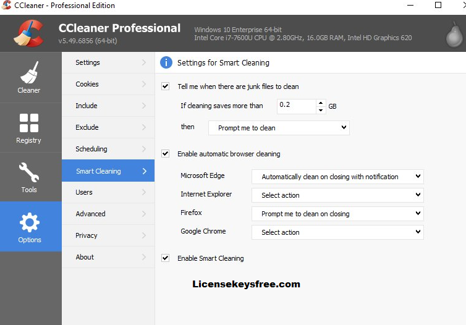The width and height of the screenshot is (466, 325).
Task: Click the blue info icon
Action: coord(166,62)
